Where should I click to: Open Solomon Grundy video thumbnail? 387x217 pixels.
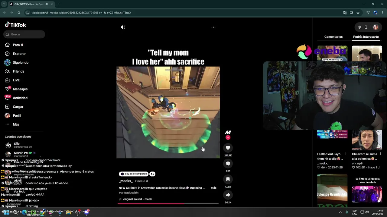pos(332,190)
